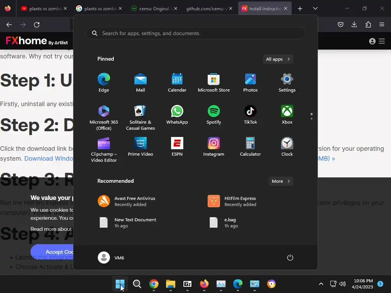Screen dimensions: 391x293
Task: Reload the page in Firefox
Action: [37, 25]
